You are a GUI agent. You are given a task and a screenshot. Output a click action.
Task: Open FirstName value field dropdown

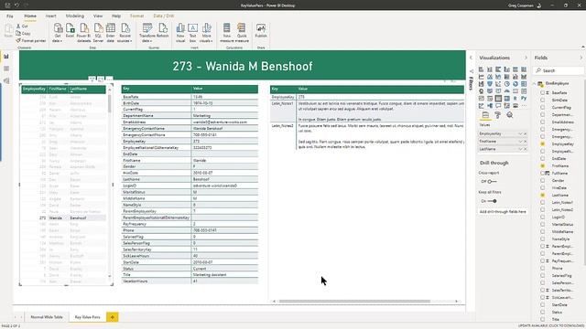(520, 142)
